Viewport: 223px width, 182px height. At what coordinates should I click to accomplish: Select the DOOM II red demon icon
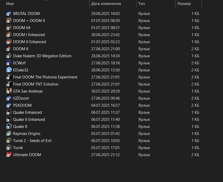(x=9, y=49)
